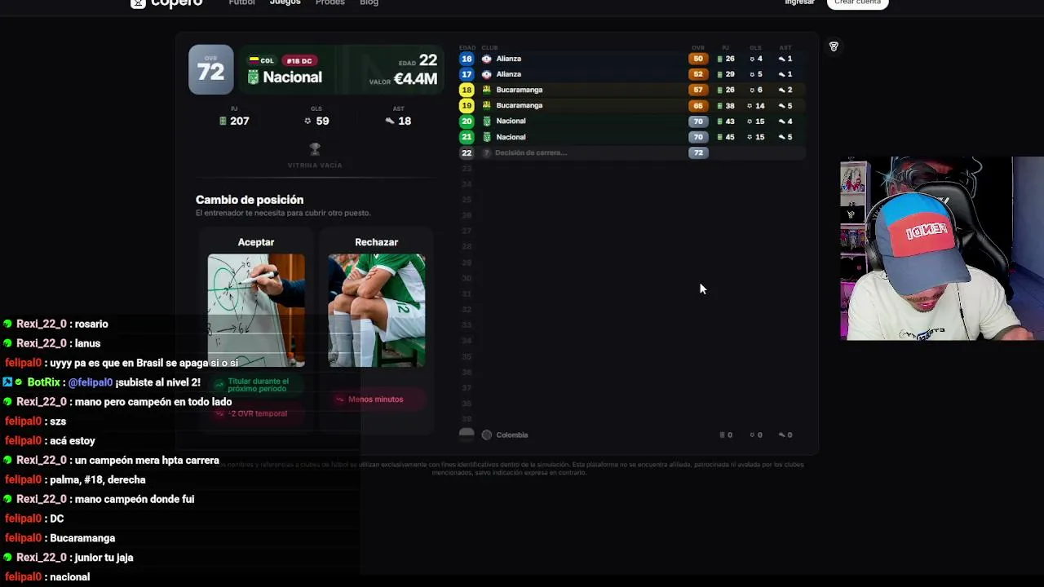This screenshot has height=587, width=1044.
Task: Click the question mark icon in age 22 row
Action: [x=487, y=152]
